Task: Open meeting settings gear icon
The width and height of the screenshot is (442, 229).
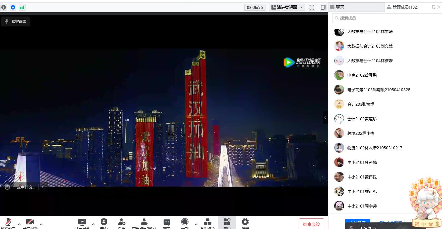Action: pyautogui.click(x=245, y=222)
